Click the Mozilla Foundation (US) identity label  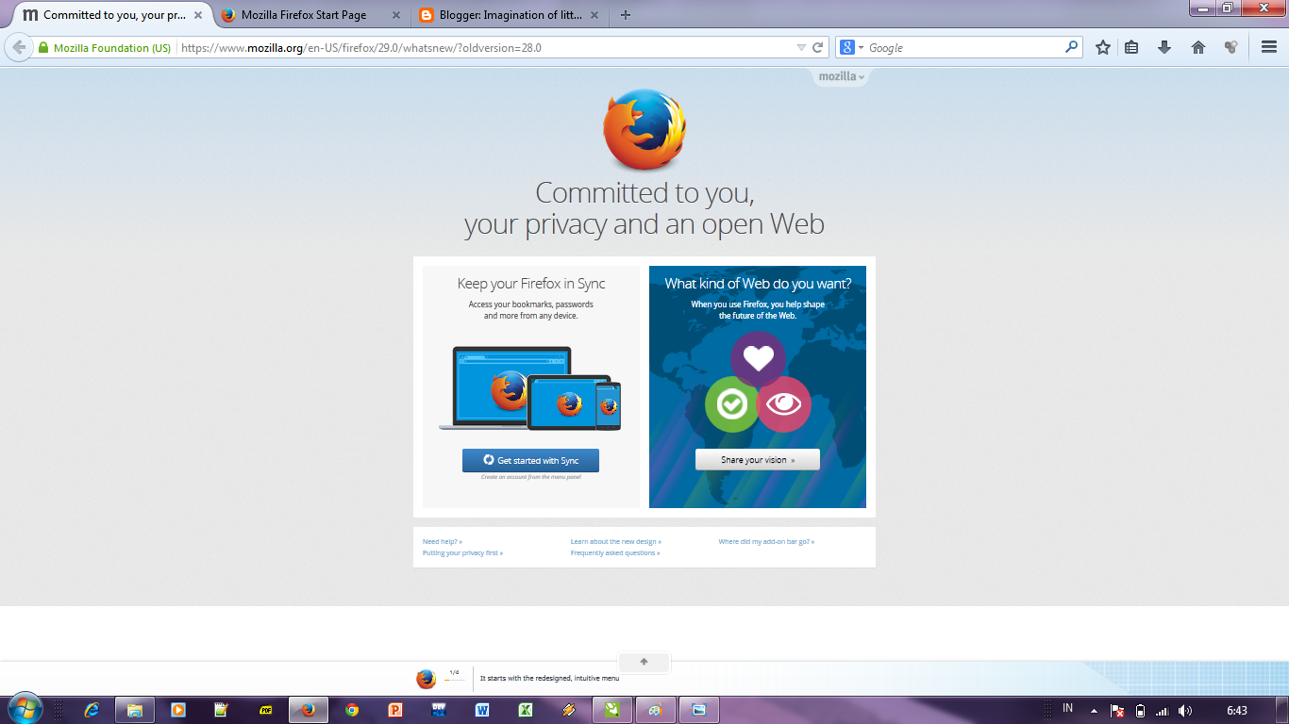pyautogui.click(x=112, y=47)
